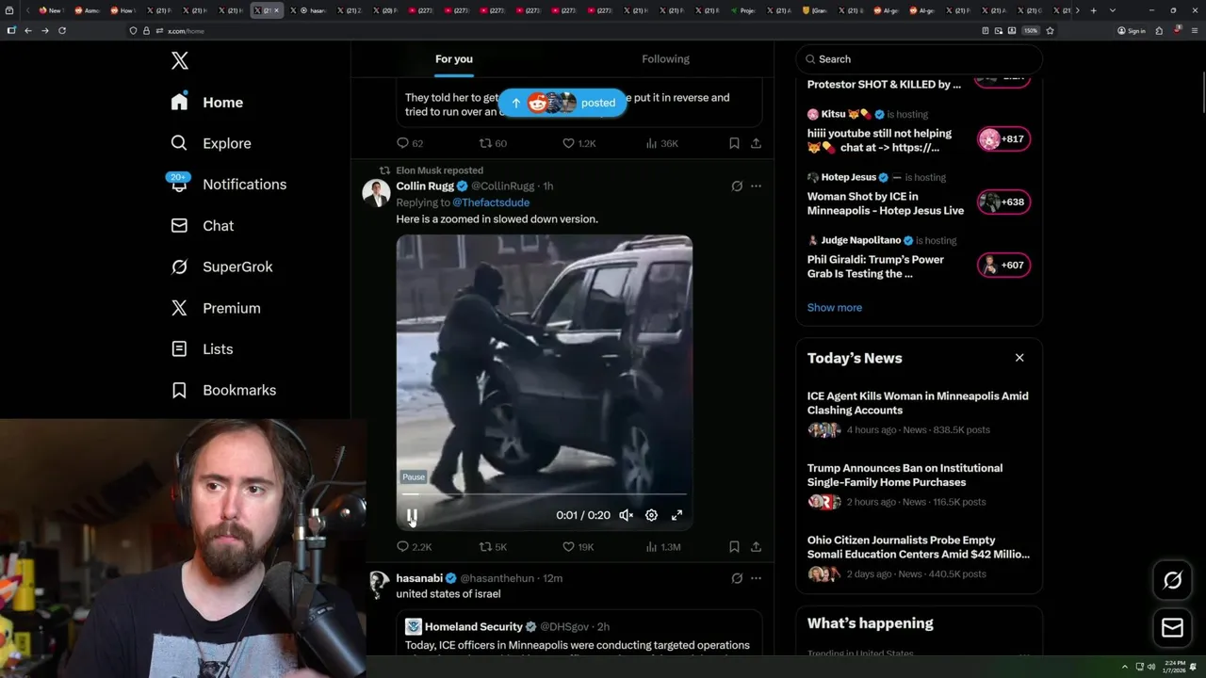The width and height of the screenshot is (1206, 678).
Task: Open SuperGrok from the sidebar
Action: 221,266
